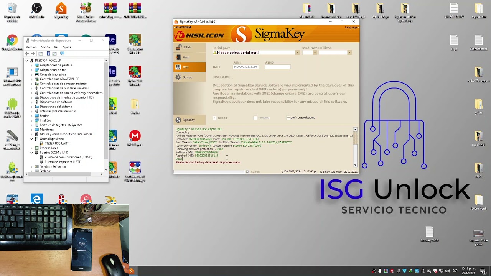Expand Adaptadores de red node
491x276 pixels.
[x=32, y=70]
